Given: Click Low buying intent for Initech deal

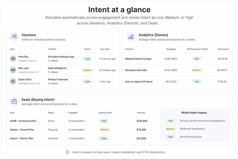Looking at the screenshot, I should [104, 138].
